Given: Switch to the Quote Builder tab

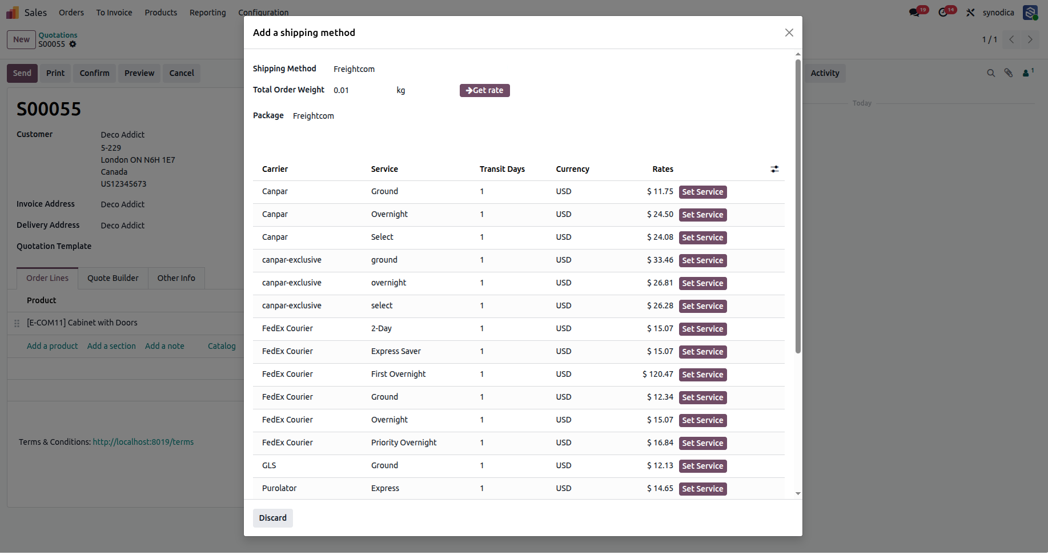Looking at the screenshot, I should pyautogui.click(x=113, y=278).
